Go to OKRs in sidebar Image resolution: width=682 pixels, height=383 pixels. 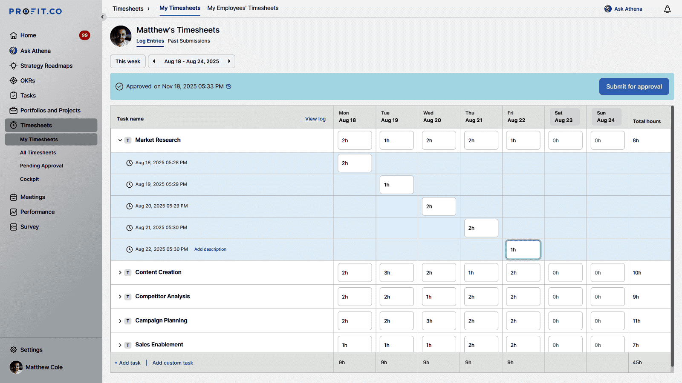coord(28,80)
